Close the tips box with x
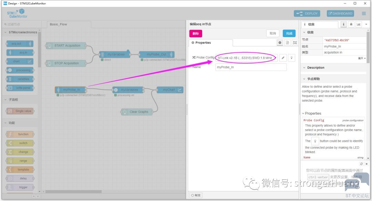This screenshot has width=372, height=201. pyautogui.click(x=366, y=164)
